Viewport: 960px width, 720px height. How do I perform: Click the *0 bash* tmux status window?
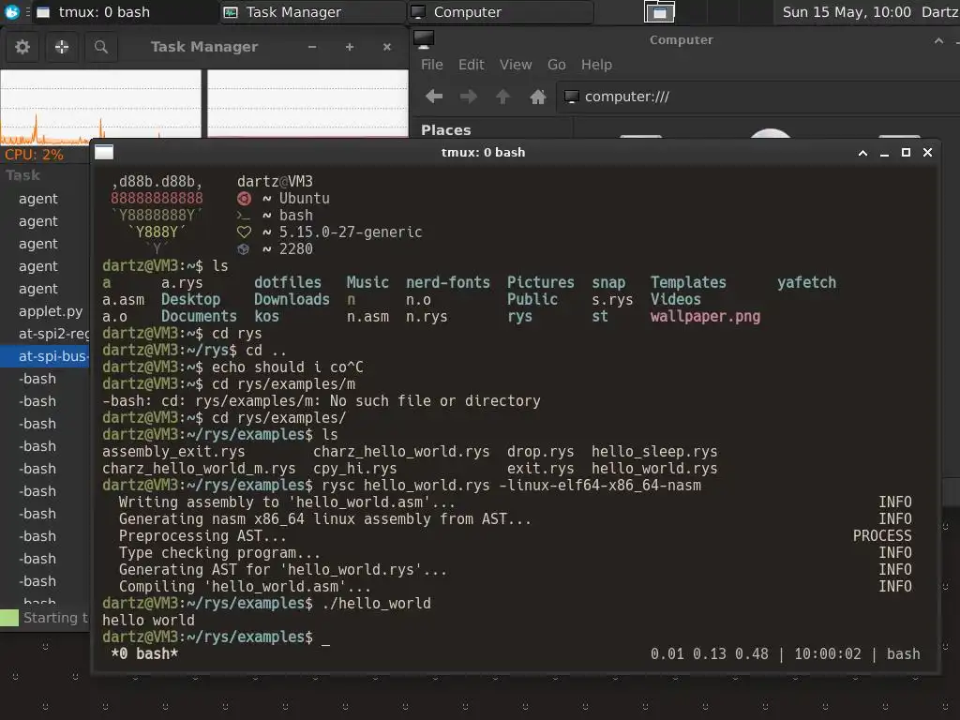(x=144, y=653)
